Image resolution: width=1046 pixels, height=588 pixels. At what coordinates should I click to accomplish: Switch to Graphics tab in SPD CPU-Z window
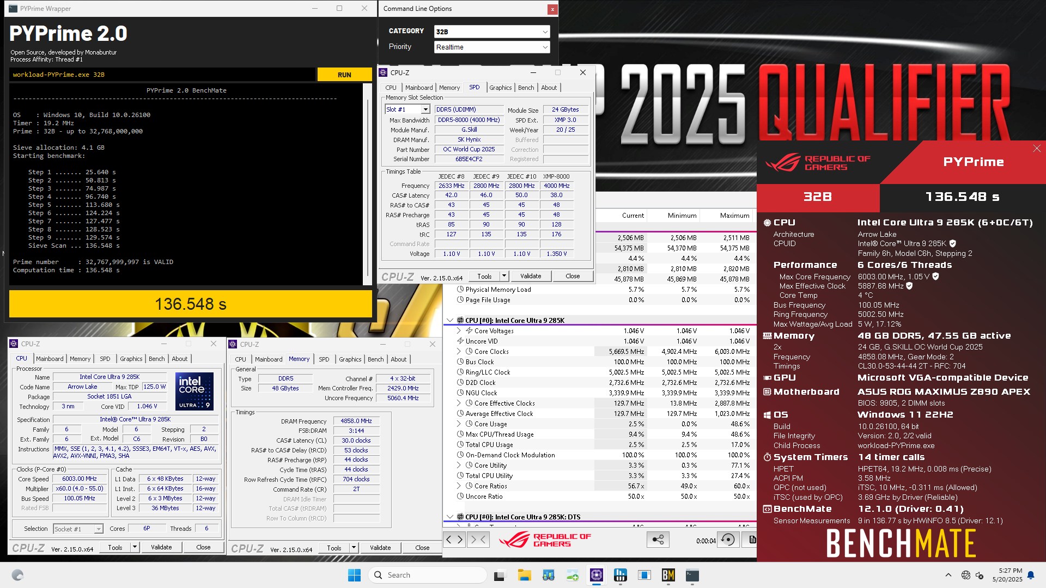click(x=500, y=88)
